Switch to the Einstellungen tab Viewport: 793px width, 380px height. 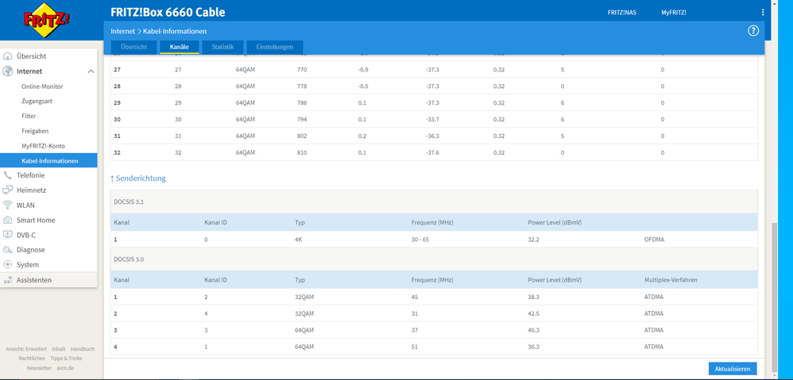point(274,48)
